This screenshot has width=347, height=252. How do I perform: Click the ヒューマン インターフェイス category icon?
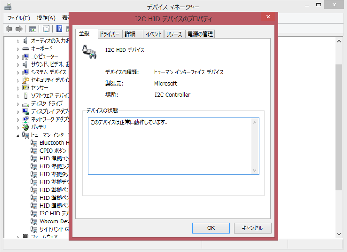(25, 135)
